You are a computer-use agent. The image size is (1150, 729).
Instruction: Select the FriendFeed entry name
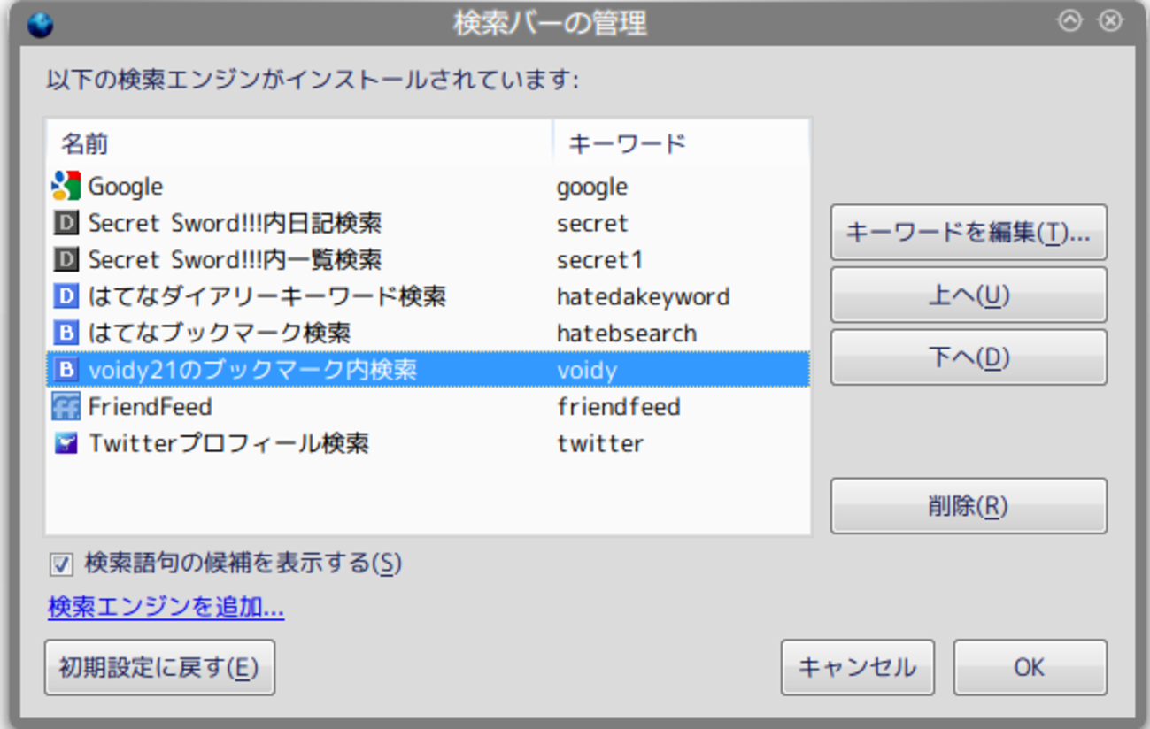click(150, 406)
